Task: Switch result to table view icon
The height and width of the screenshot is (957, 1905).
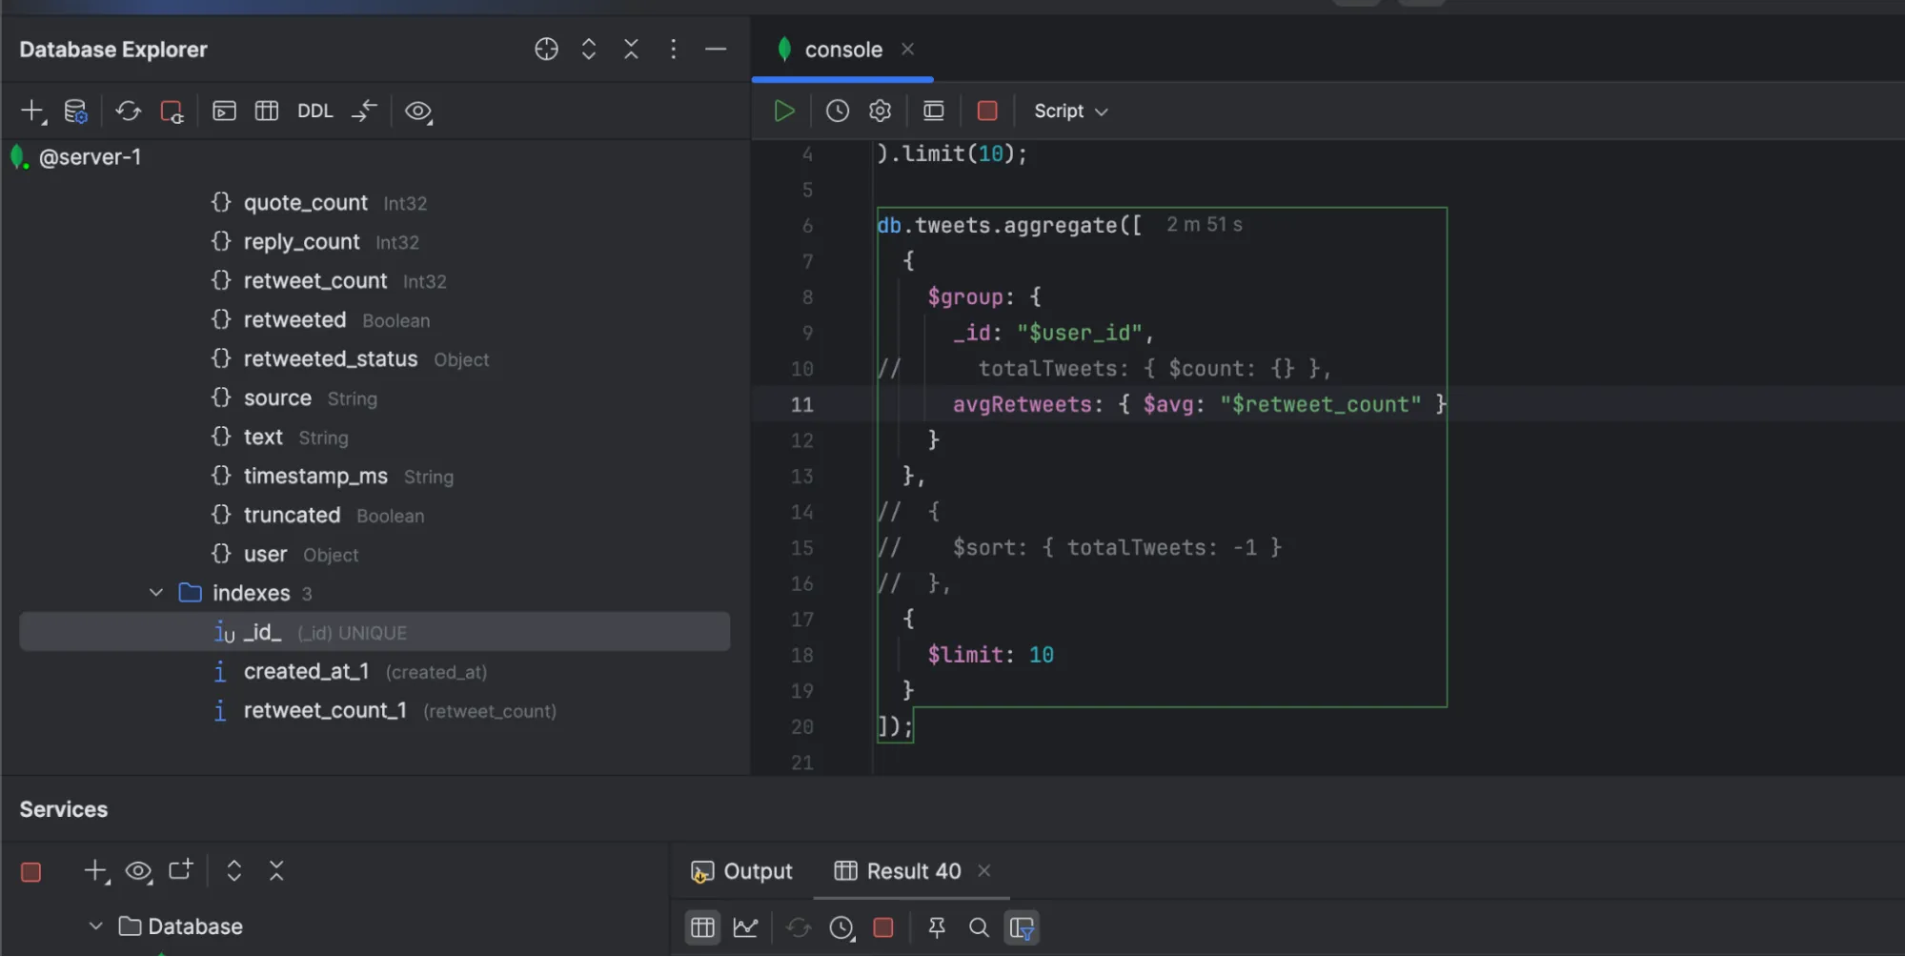Action: [703, 927]
